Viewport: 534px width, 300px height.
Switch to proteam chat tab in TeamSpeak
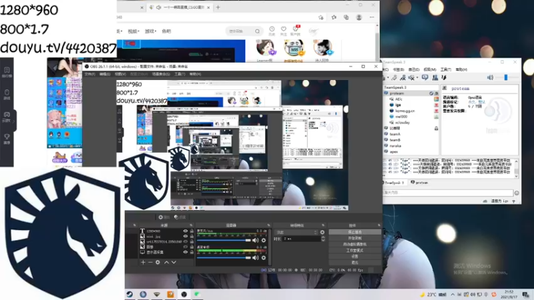point(419,183)
